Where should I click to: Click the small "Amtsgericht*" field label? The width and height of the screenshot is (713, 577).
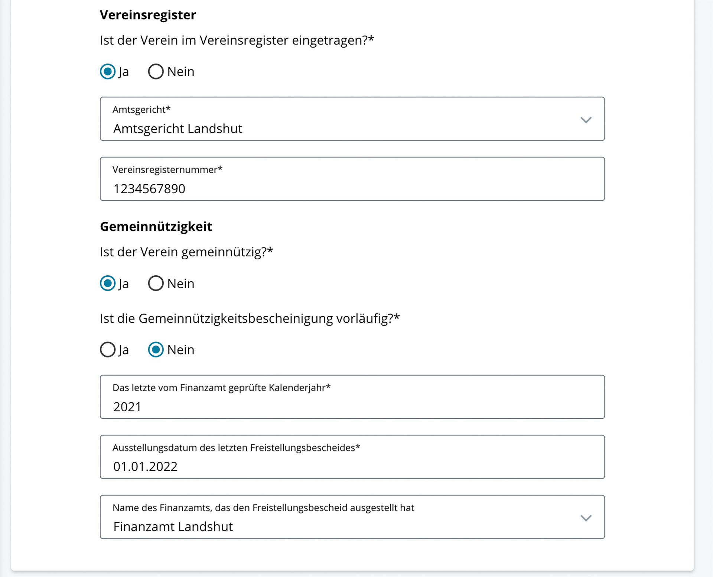(141, 110)
